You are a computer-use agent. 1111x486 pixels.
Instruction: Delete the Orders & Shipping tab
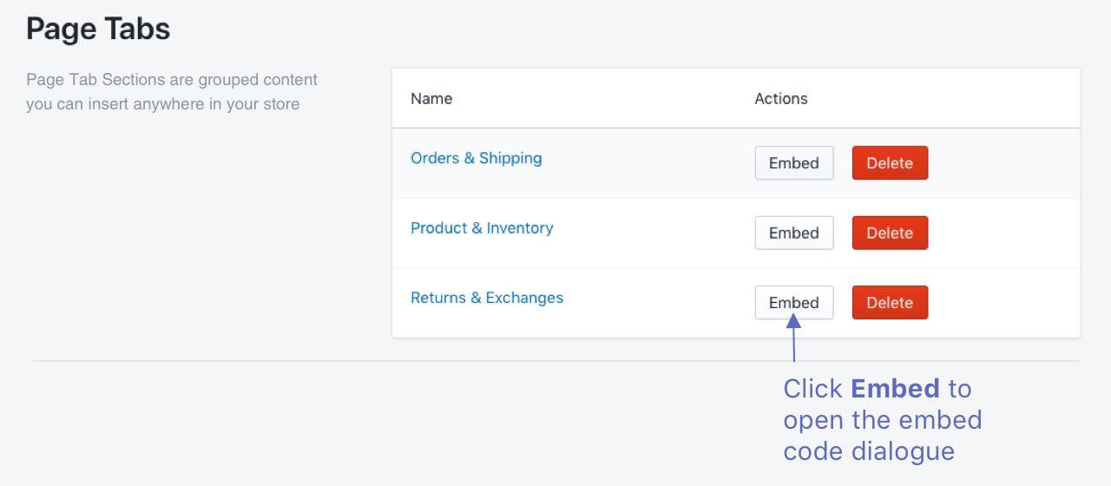click(x=890, y=163)
